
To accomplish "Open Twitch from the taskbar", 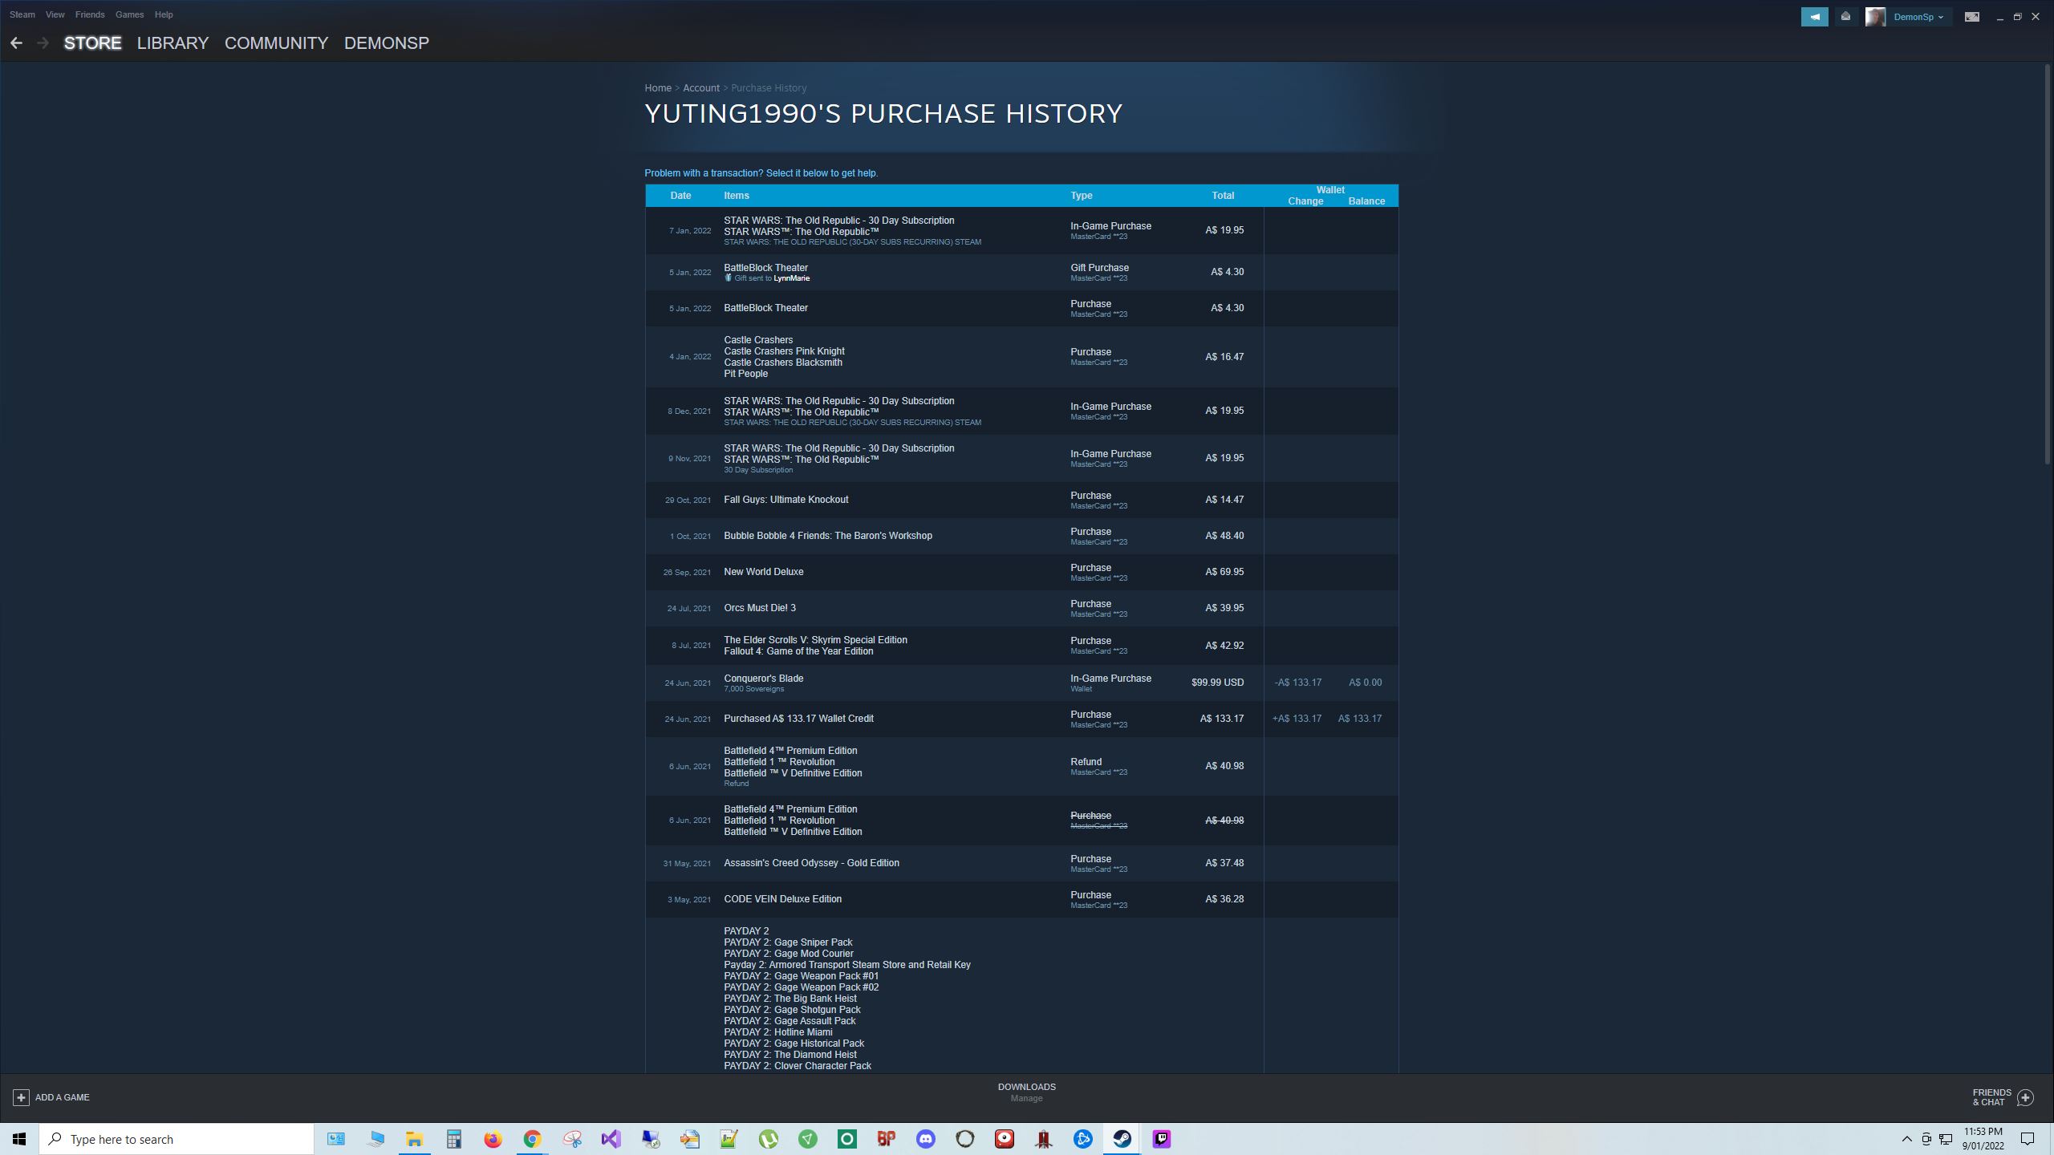I will pos(1161,1139).
